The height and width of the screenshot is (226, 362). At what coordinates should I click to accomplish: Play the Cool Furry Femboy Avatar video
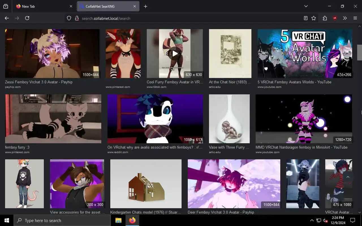coord(175,53)
